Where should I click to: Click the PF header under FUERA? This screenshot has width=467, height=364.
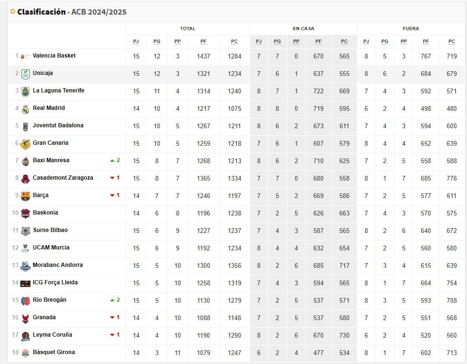pos(426,41)
